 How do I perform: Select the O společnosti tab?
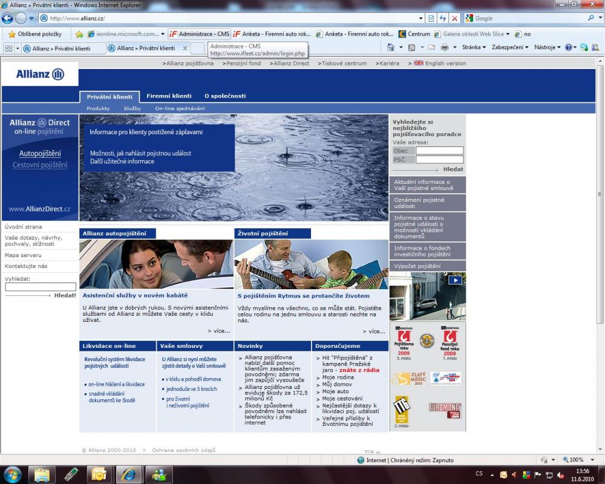pyautogui.click(x=225, y=96)
